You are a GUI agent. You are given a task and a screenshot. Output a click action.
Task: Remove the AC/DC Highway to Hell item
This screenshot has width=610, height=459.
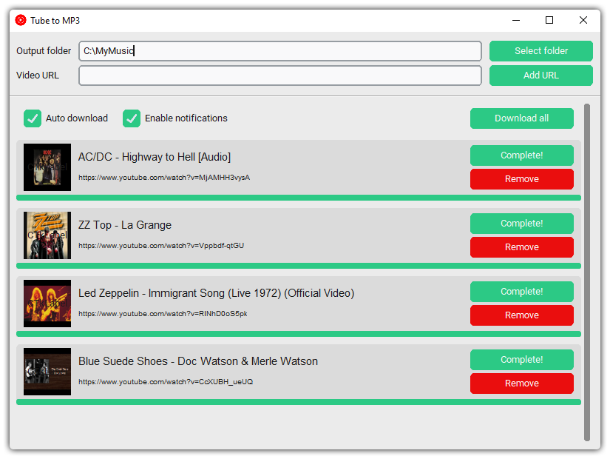point(522,179)
